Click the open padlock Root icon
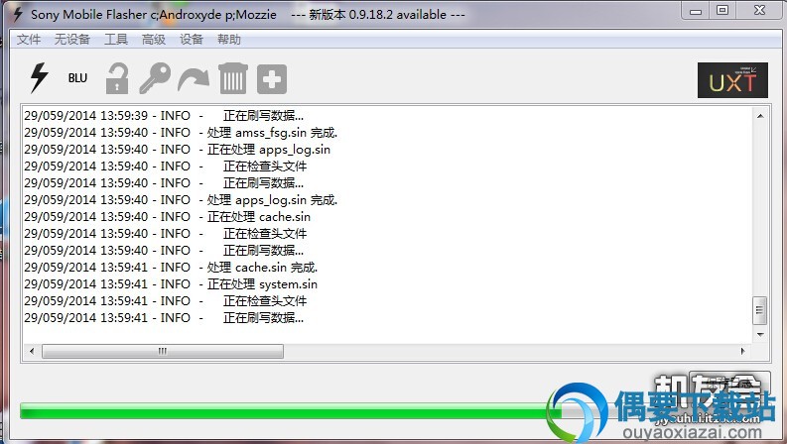This screenshot has width=787, height=444. click(117, 78)
